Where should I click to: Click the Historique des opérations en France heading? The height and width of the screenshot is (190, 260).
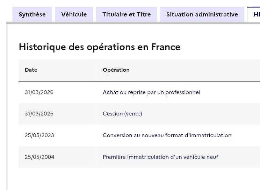coord(100,47)
